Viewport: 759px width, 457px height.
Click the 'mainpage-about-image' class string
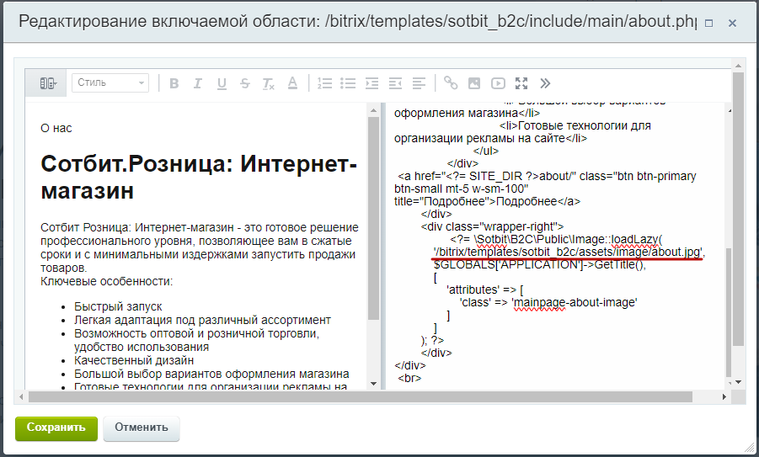click(x=575, y=302)
